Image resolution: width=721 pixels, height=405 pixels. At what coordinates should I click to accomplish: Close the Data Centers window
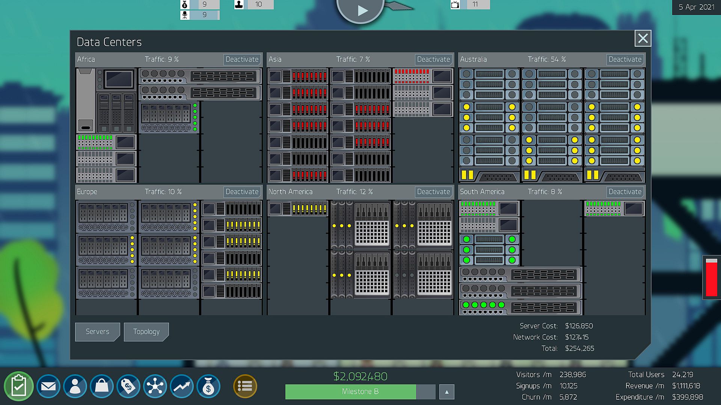click(x=643, y=38)
